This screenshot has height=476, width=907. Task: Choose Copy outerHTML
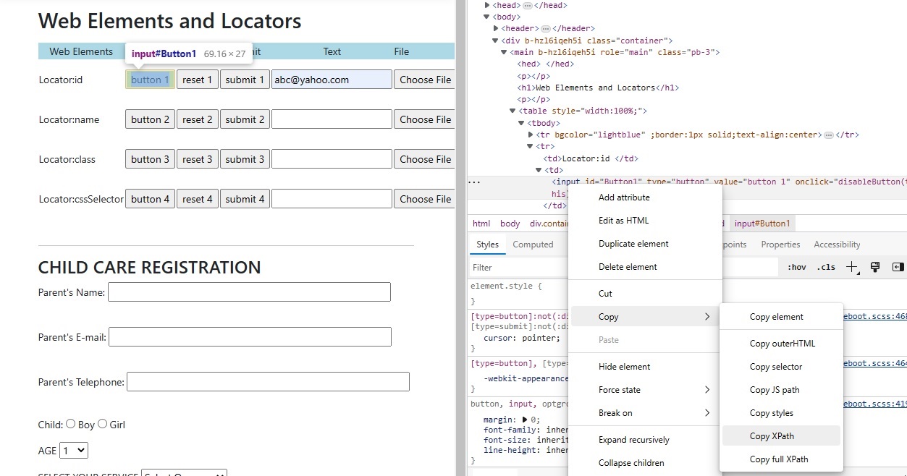pyautogui.click(x=781, y=344)
